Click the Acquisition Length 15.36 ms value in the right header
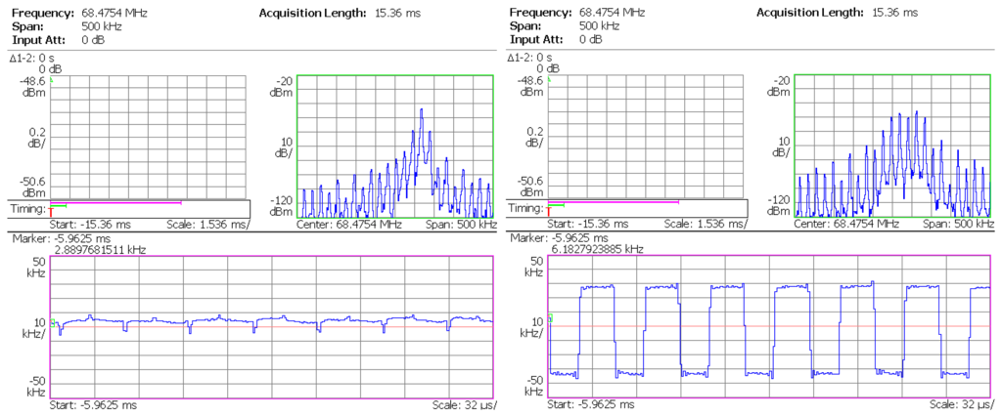Image resolution: width=1002 pixels, height=417 pixels. (x=895, y=12)
